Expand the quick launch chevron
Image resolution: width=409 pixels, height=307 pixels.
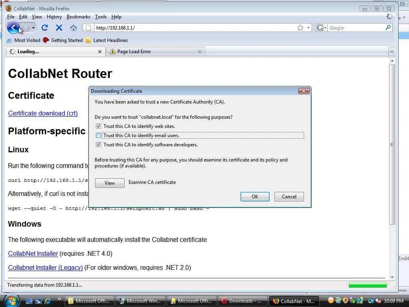pyautogui.click(x=59, y=299)
